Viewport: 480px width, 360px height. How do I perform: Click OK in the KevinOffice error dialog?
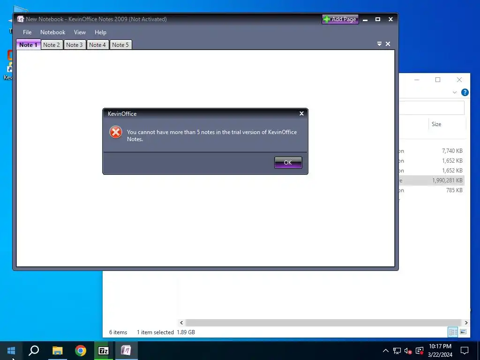[288, 163]
